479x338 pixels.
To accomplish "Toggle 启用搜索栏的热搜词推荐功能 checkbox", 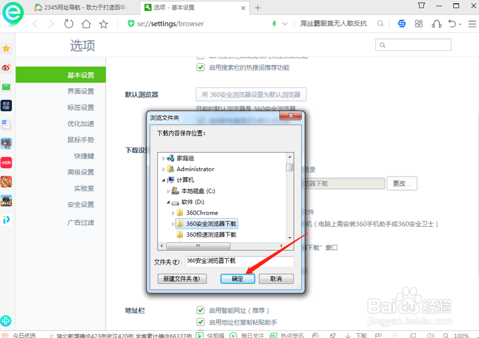I will coord(200,67).
